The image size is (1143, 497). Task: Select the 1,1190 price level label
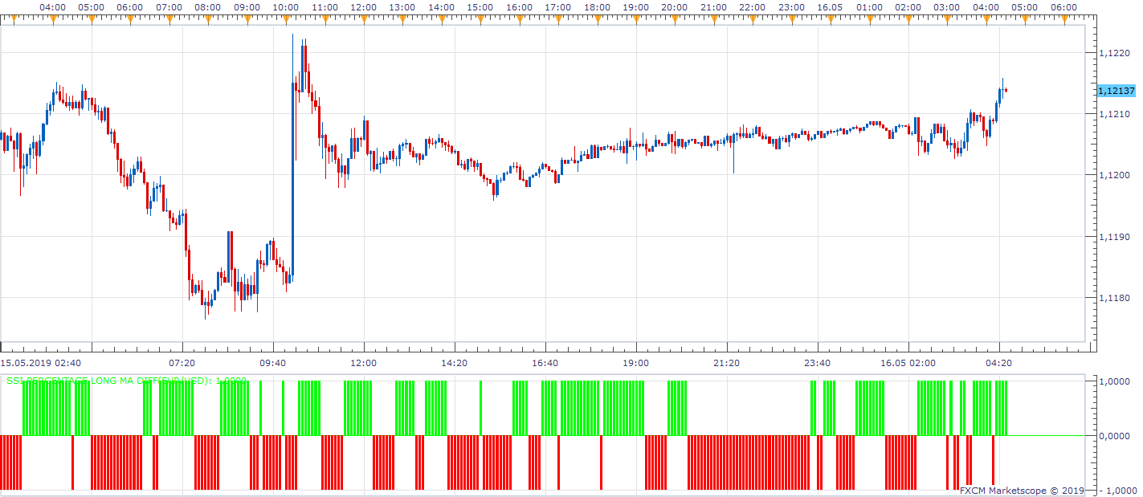(1115, 237)
